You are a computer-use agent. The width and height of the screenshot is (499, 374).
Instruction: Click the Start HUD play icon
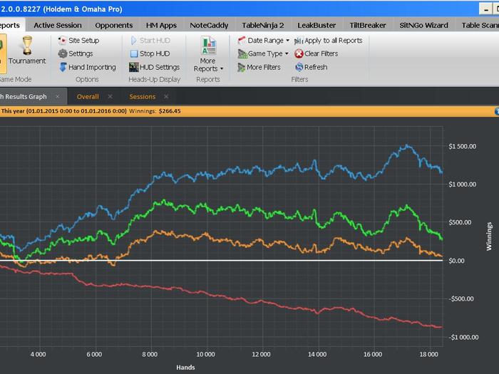coord(134,41)
